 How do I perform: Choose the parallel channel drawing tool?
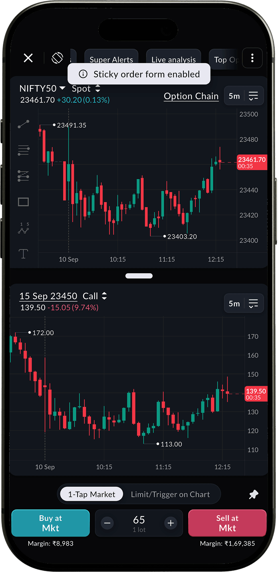click(x=24, y=176)
